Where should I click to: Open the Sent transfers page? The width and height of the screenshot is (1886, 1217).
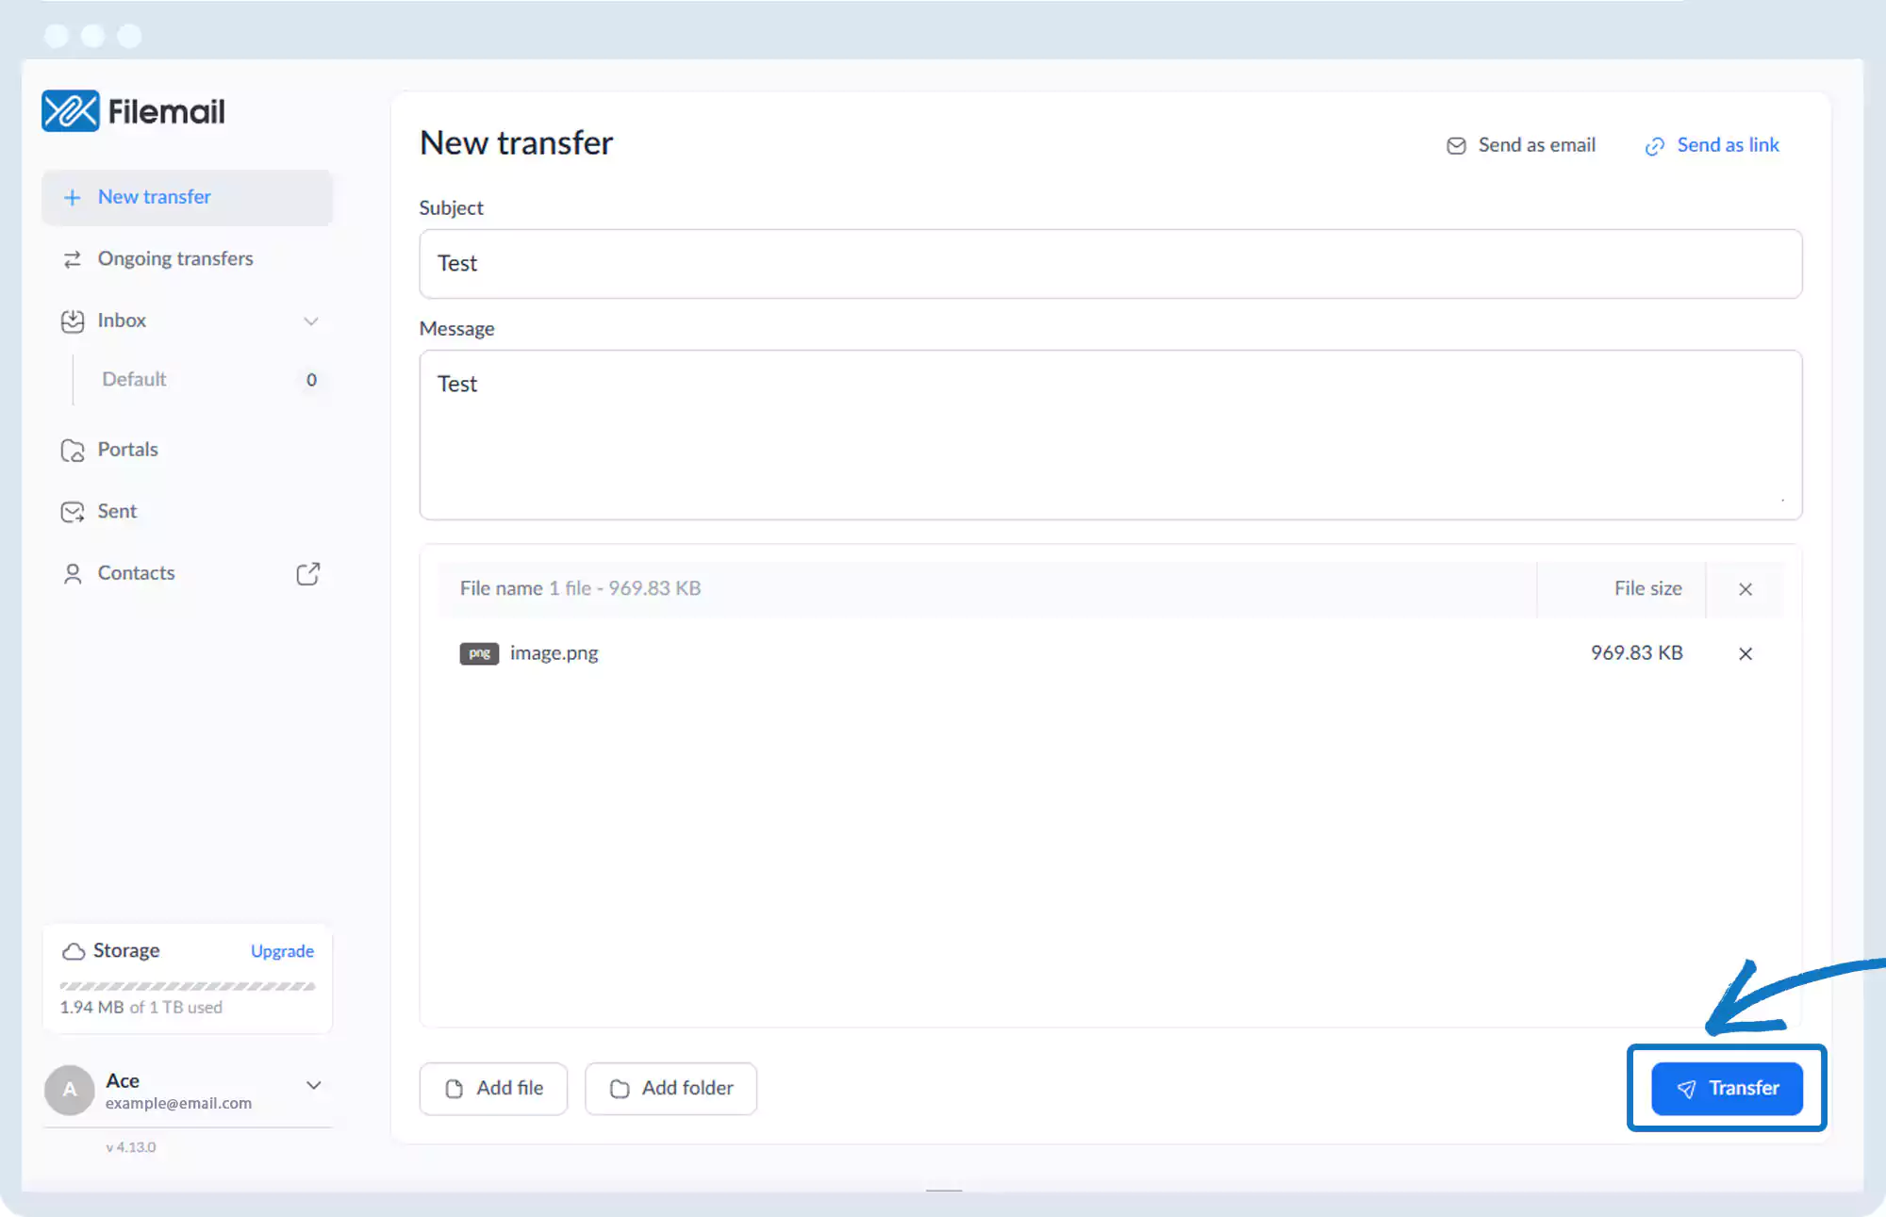tap(117, 512)
